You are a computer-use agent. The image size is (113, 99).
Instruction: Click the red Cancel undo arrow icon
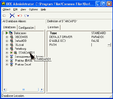(x=20, y=16)
